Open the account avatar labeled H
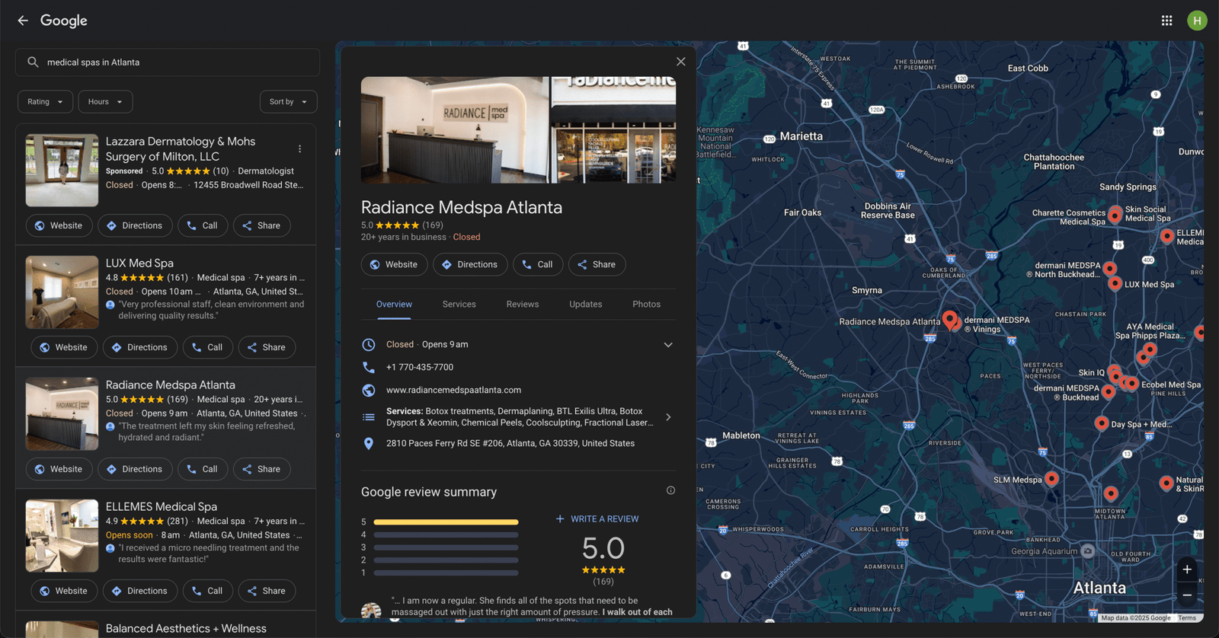Image resolution: width=1219 pixels, height=638 pixels. (x=1197, y=21)
